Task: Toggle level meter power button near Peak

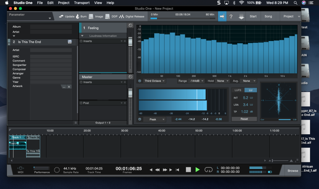Action: coord(140,119)
